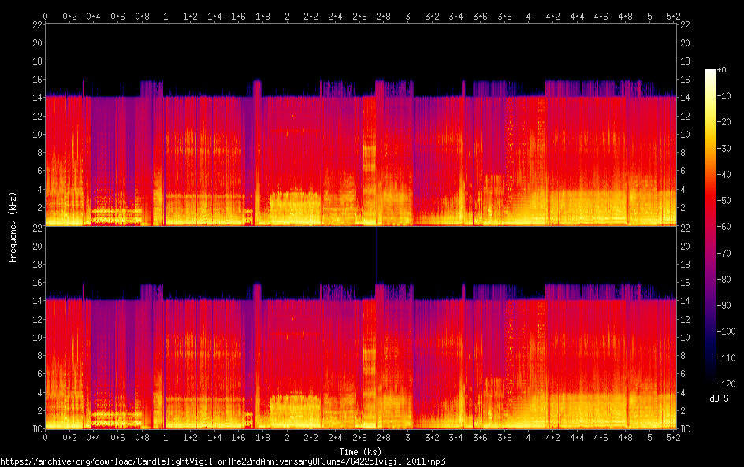This screenshot has height=467, width=744.
Task: Click the "2·8" tick on the bottom time axis
Action: (x=383, y=438)
